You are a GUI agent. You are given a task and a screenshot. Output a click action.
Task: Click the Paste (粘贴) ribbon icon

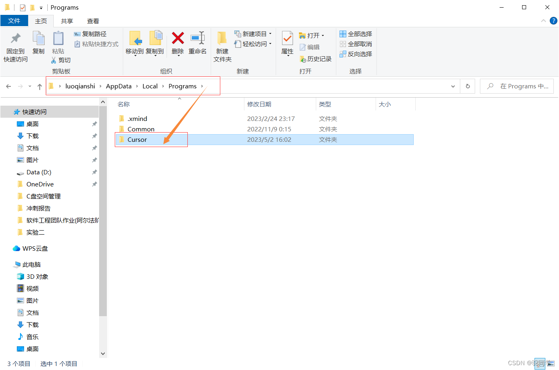tap(58, 39)
